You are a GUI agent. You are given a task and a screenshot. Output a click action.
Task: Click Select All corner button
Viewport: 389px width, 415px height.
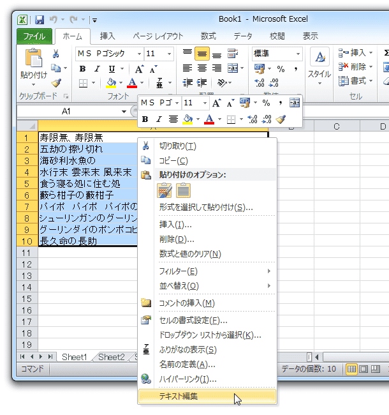pyautogui.click(x=27, y=126)
